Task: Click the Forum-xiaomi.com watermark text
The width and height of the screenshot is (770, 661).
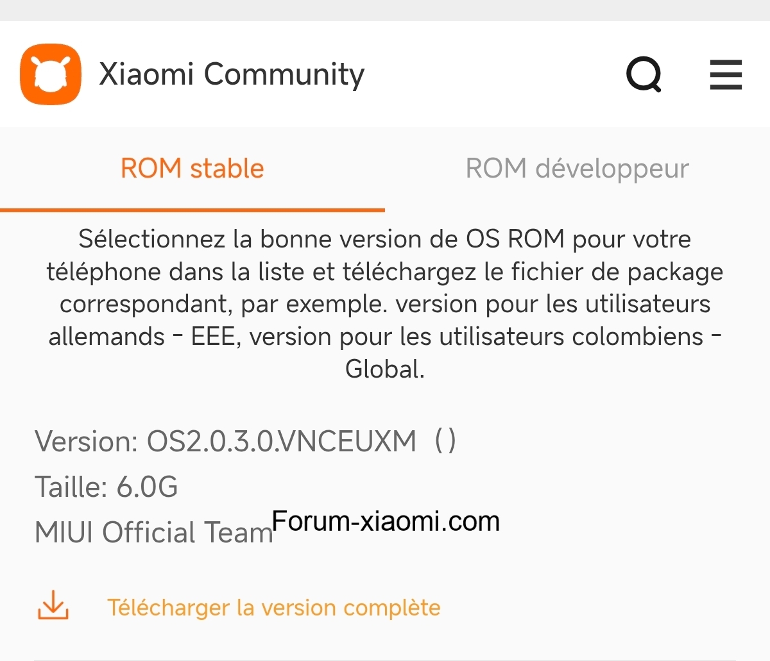Action: coord(386,521)
